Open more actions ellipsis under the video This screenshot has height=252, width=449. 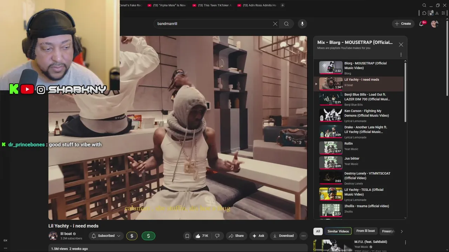tap(303, 236)
